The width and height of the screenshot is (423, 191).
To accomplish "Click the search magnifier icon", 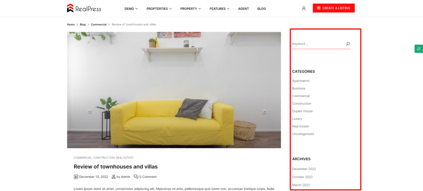I will coord(348,44).
